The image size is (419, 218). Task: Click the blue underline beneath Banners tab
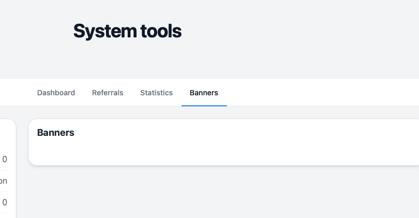pos(204,105)
